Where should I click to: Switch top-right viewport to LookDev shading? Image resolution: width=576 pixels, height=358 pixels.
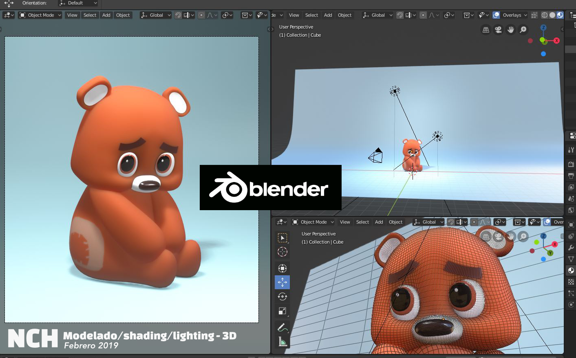click(x=560, y=15)
